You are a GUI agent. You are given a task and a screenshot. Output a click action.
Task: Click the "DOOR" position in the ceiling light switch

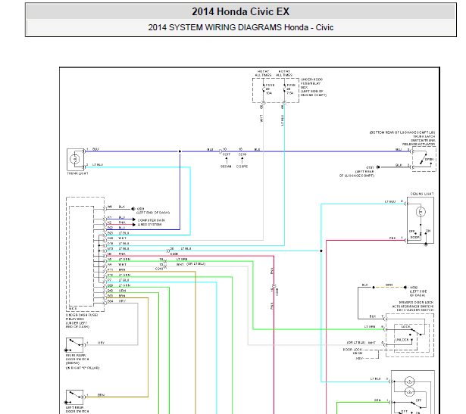click(415, 237)
